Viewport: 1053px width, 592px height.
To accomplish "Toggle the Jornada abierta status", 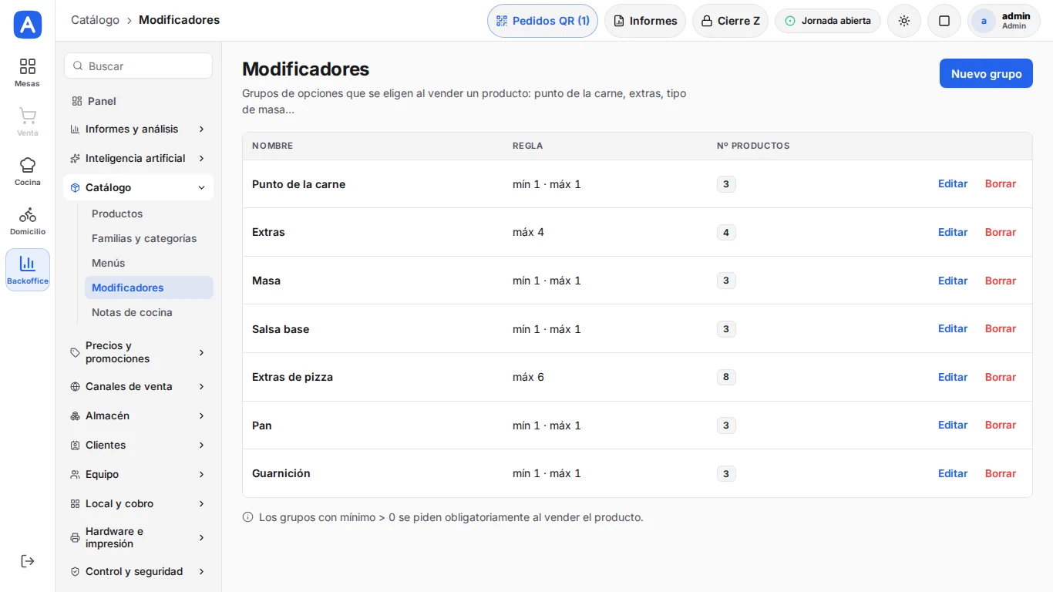I will pyautogui.click(x=828, y=21).
